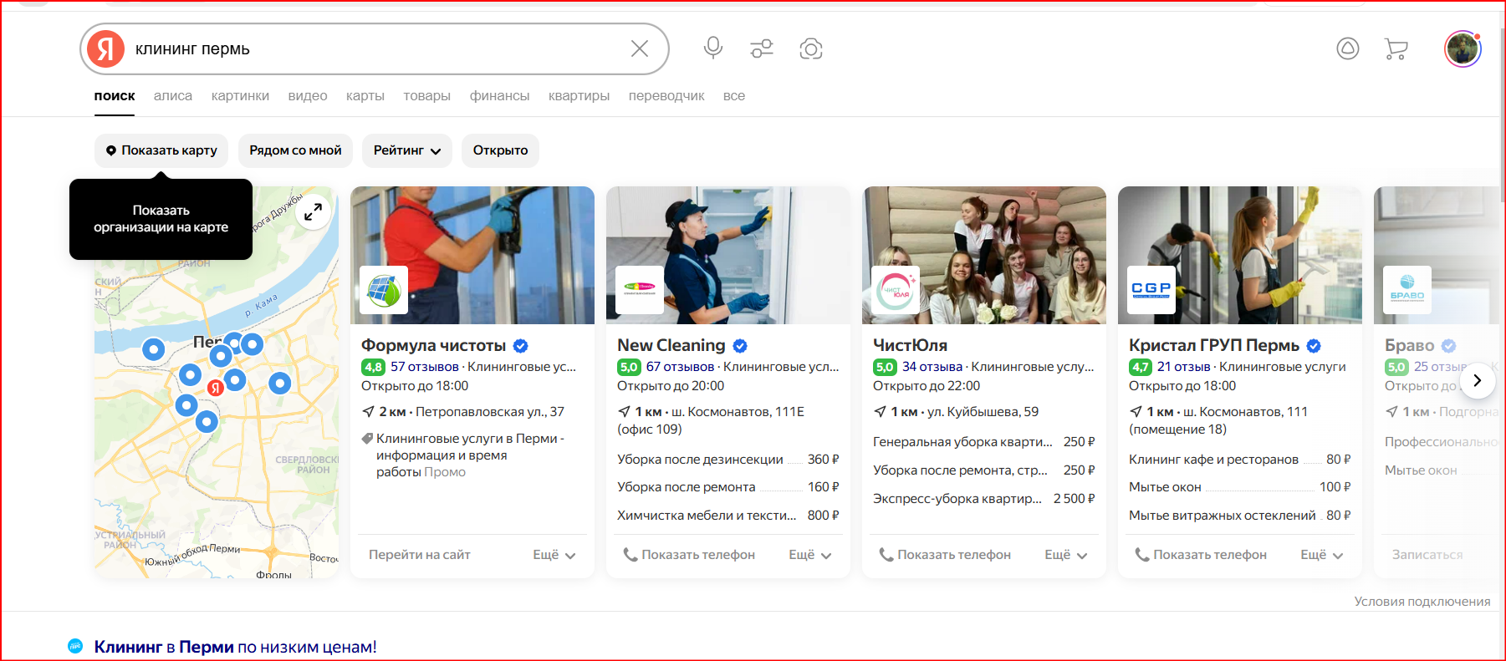Click the Клининговые услуги в Перми promo text
The image size is (1506, 661).
tap(470, 455)
